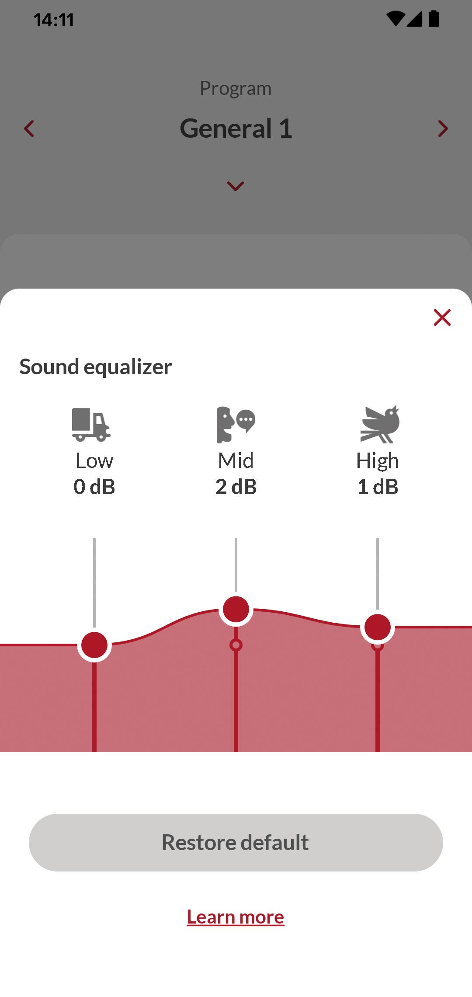Select the Mid band slider handle

[x=236, y=609]
